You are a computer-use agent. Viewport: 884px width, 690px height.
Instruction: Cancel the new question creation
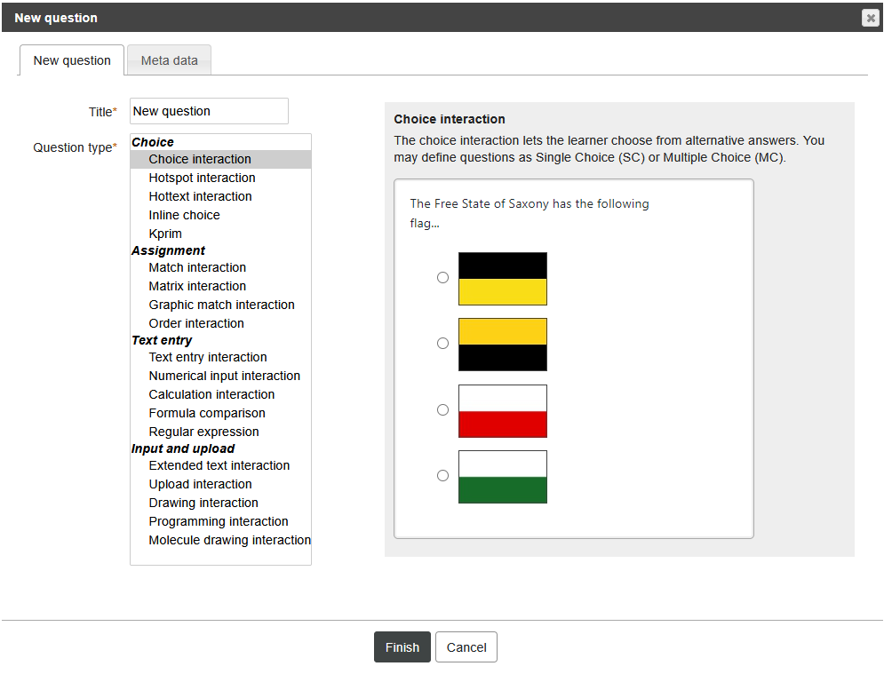(x=466, y=647)
